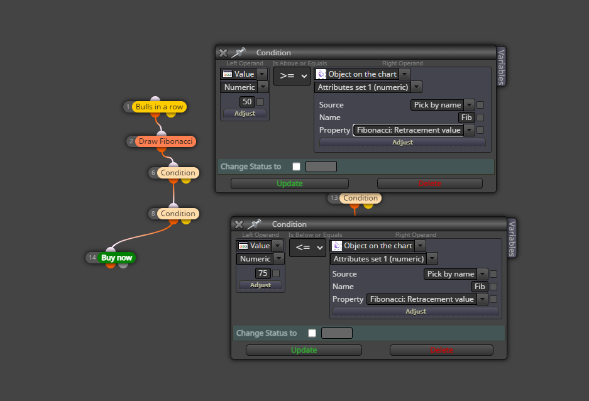This screenshot has width=589, height=401.
Task: Click gray output dot under Buy now
Action: (x=123, y=265)
